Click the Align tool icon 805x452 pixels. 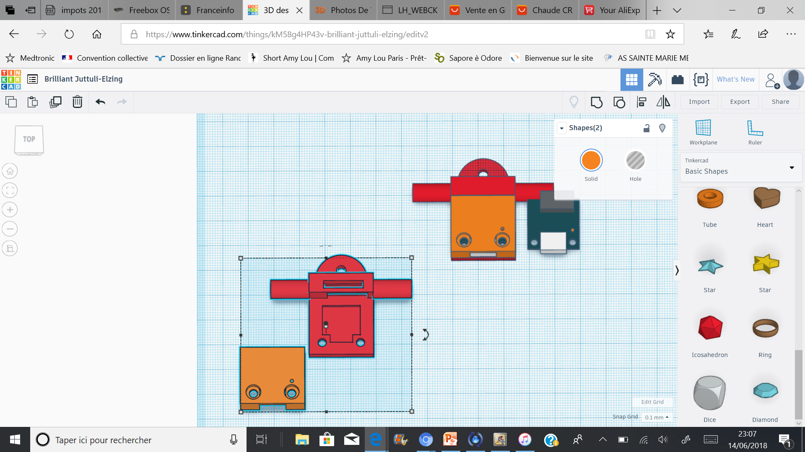641,102
